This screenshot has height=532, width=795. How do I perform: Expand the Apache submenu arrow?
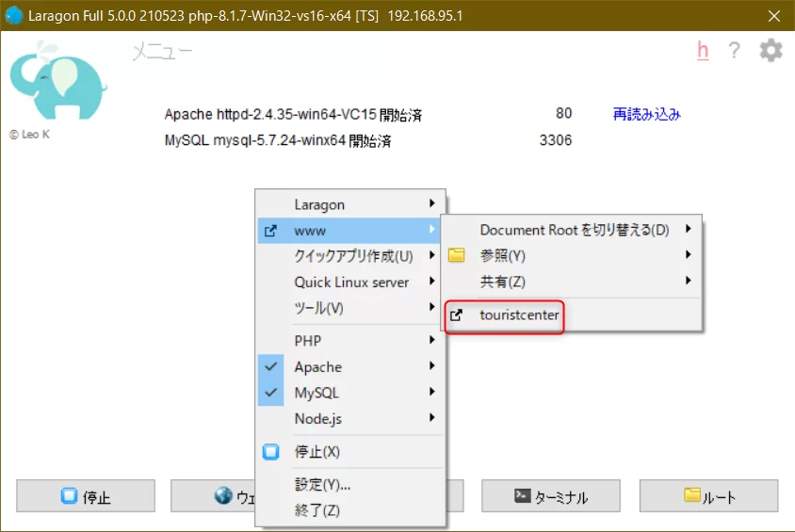432,366
